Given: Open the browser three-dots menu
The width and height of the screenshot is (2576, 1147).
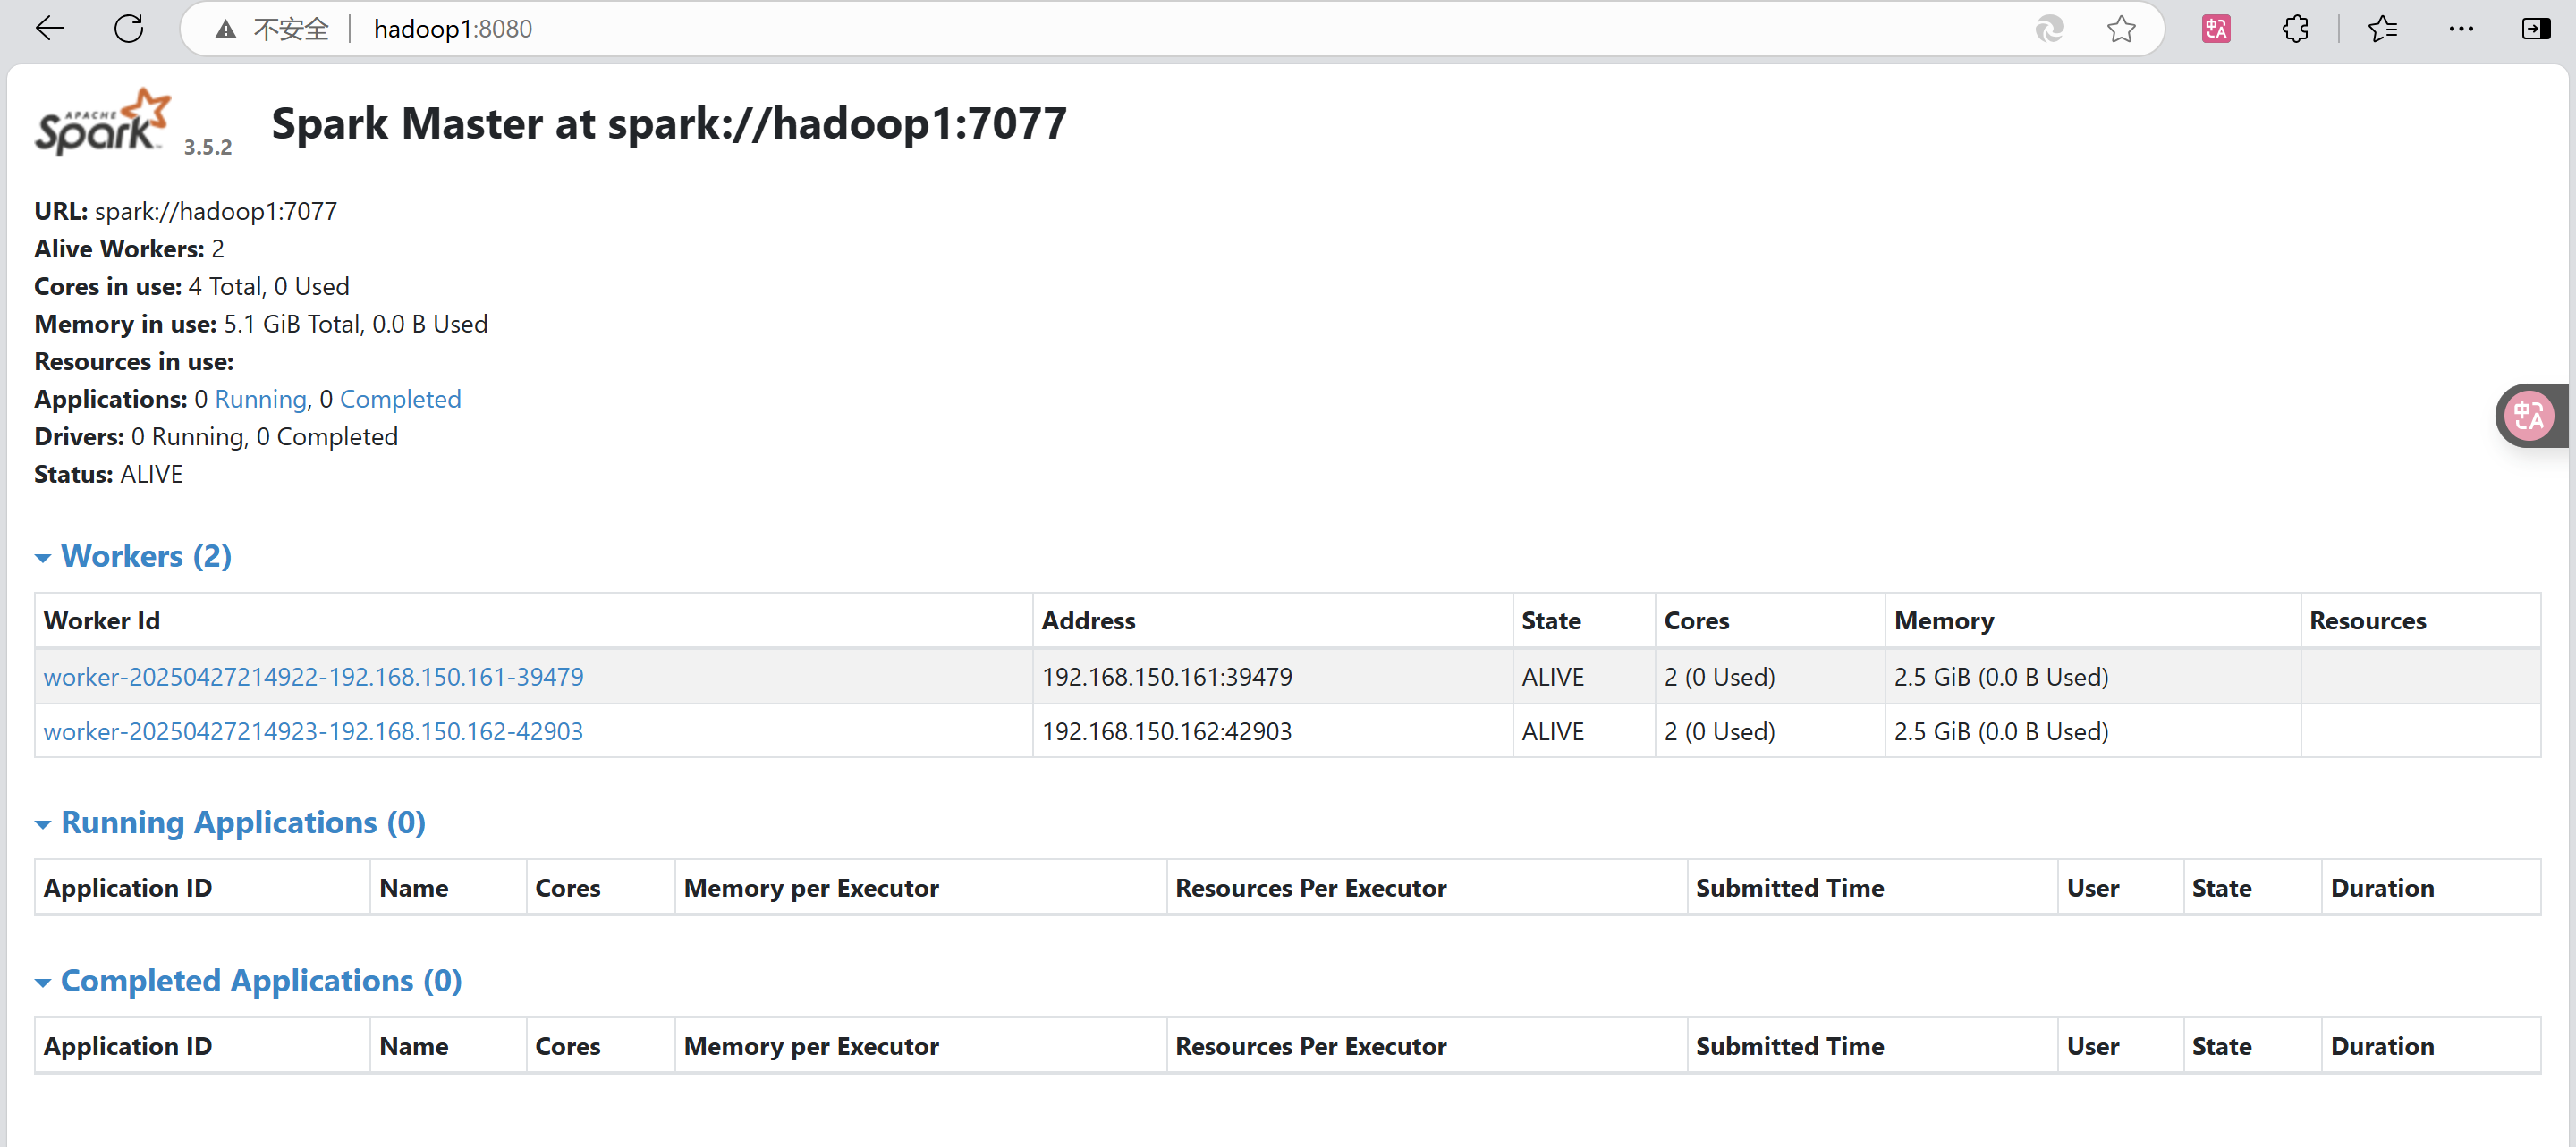Looking at the screenshot, I should click(x=2461, y=29).
